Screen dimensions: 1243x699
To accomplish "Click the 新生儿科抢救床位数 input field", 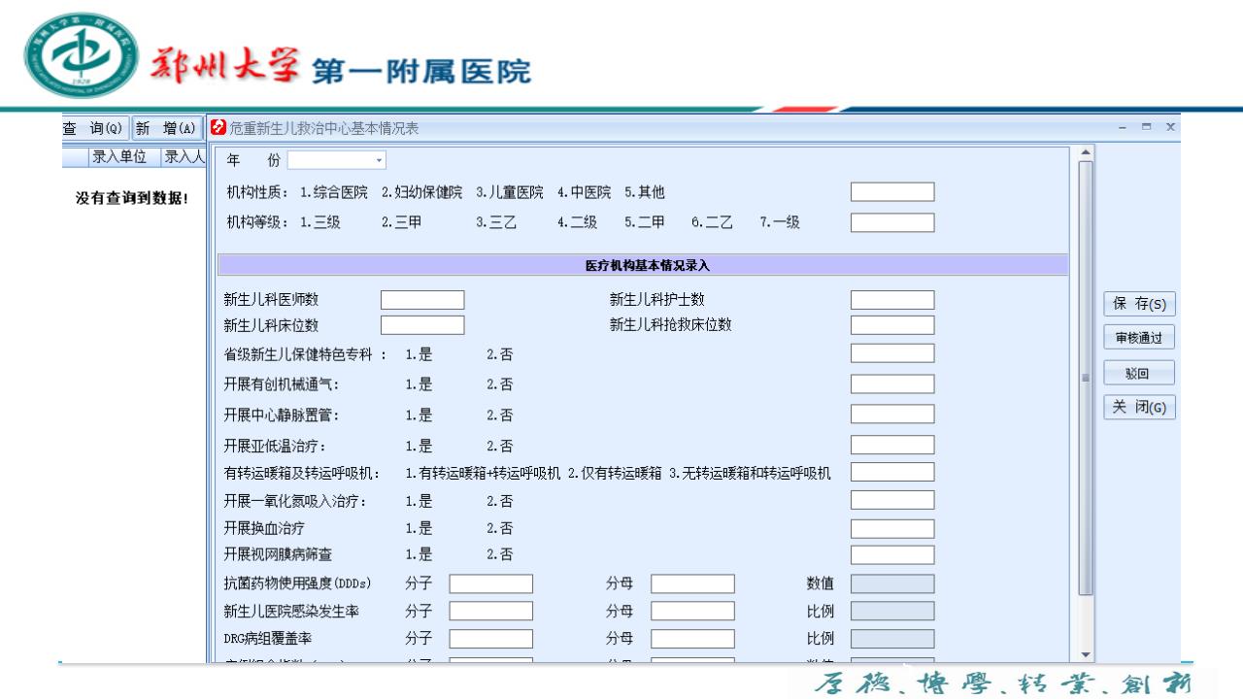I will [892, 325].
